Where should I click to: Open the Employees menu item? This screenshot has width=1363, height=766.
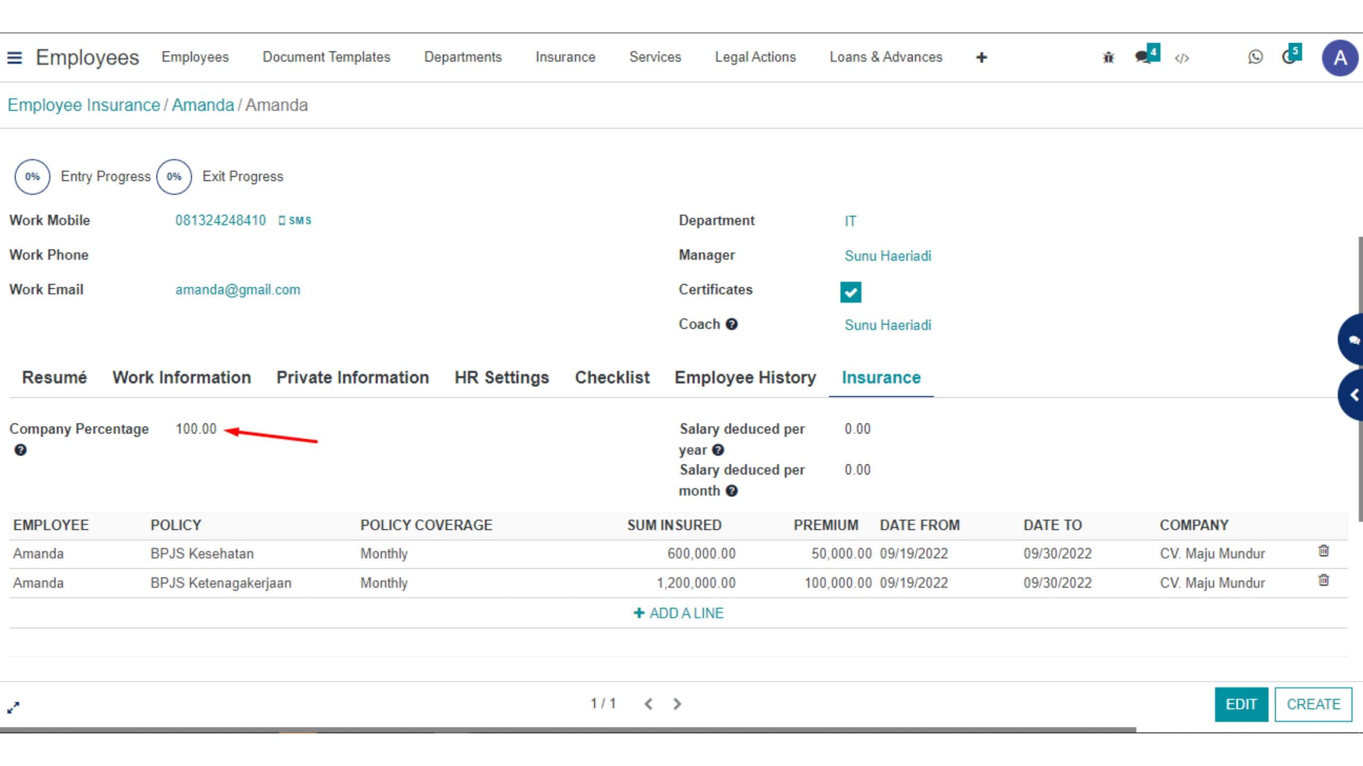click(x=195, y=57)
